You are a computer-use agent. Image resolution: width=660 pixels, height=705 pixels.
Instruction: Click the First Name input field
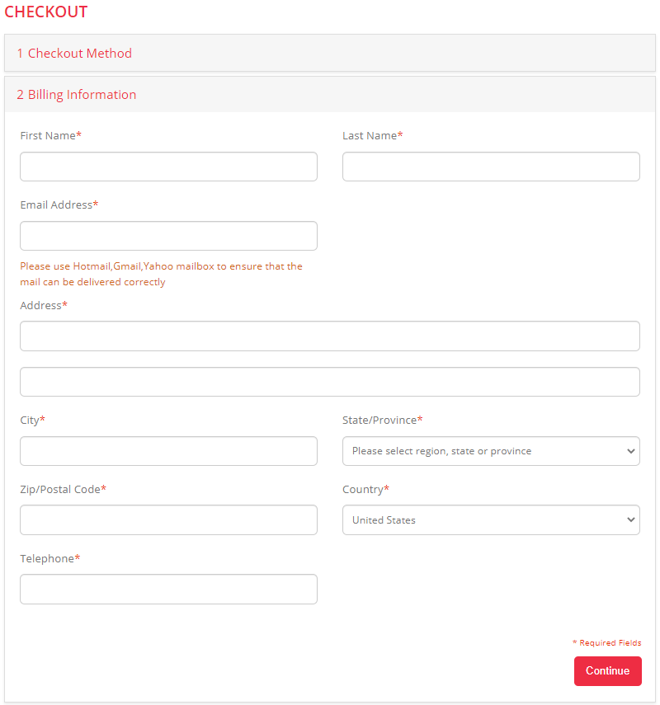[x=168, y=167]
